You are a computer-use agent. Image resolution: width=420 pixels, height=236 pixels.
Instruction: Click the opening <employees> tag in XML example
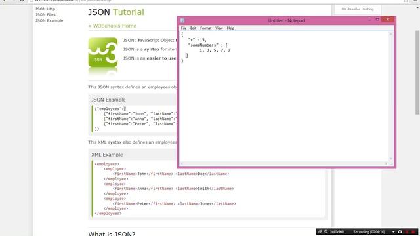point(107,164)
